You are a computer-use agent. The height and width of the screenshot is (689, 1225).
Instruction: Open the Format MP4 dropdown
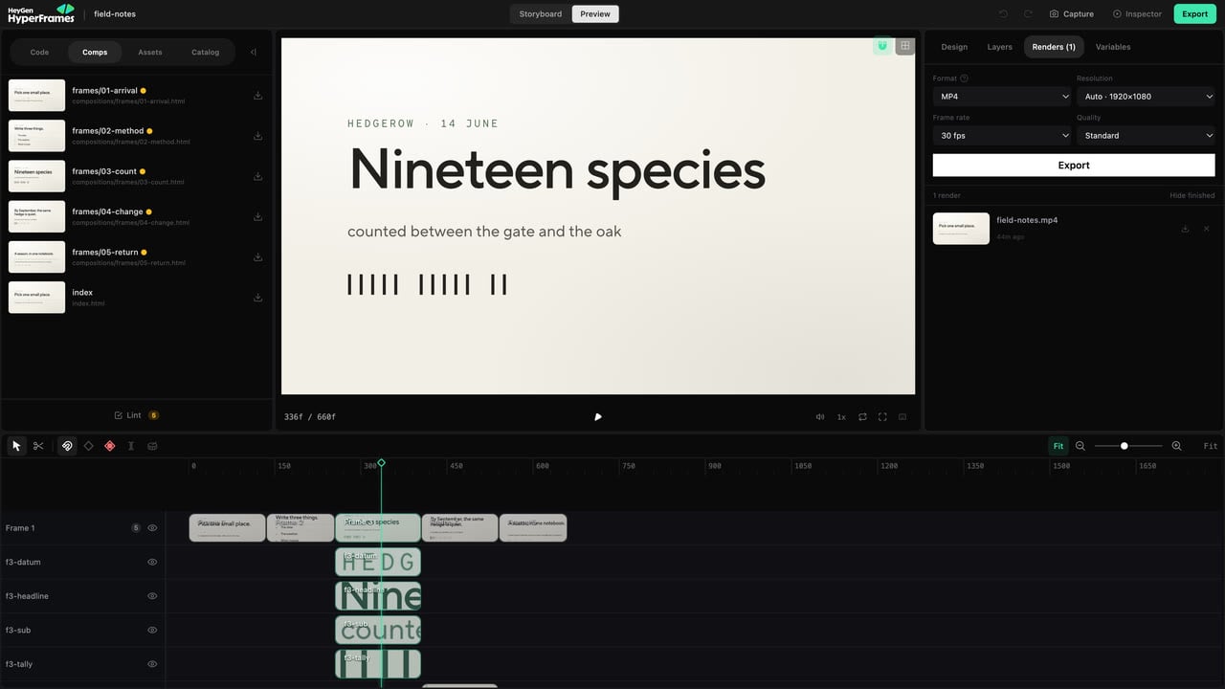pos(1002,97)
